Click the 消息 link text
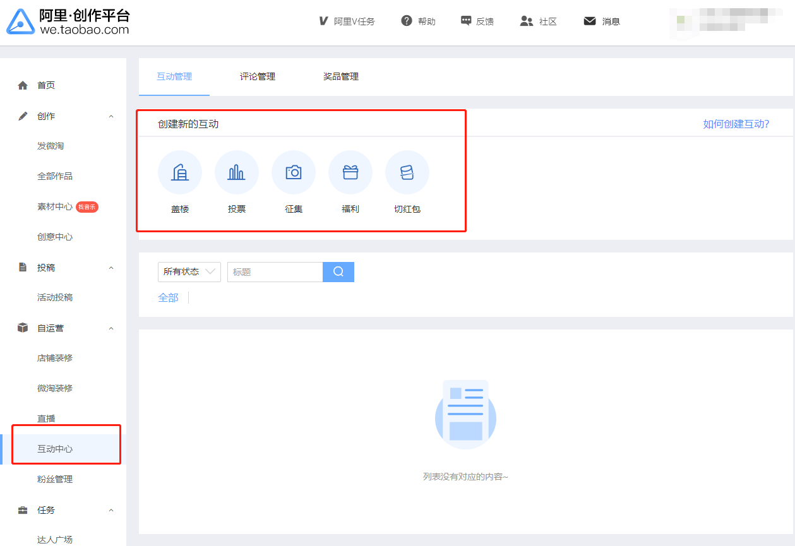The width and height of the screenshot is (795, 546). [611, 21]
